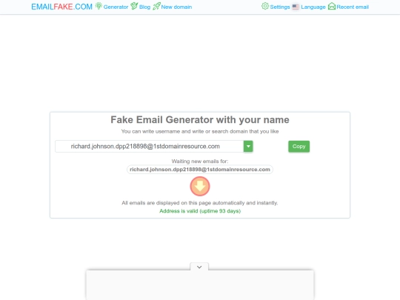Click the EMAILFAKE.COM logo
This screenshot has width=400, height=300.
pos(61,7)
